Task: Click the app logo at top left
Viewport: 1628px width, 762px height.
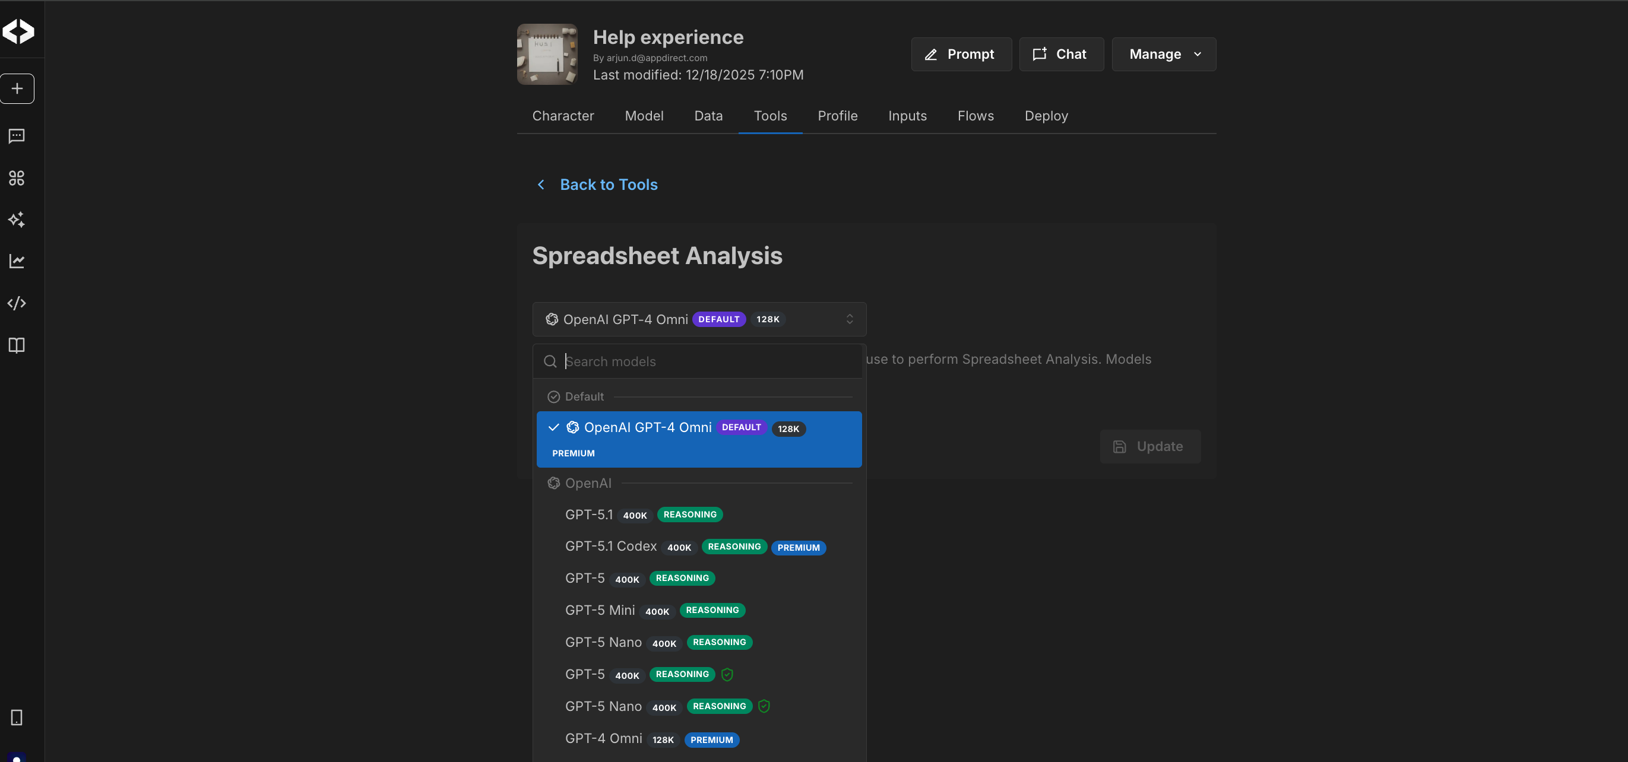Action: (18, 31)
